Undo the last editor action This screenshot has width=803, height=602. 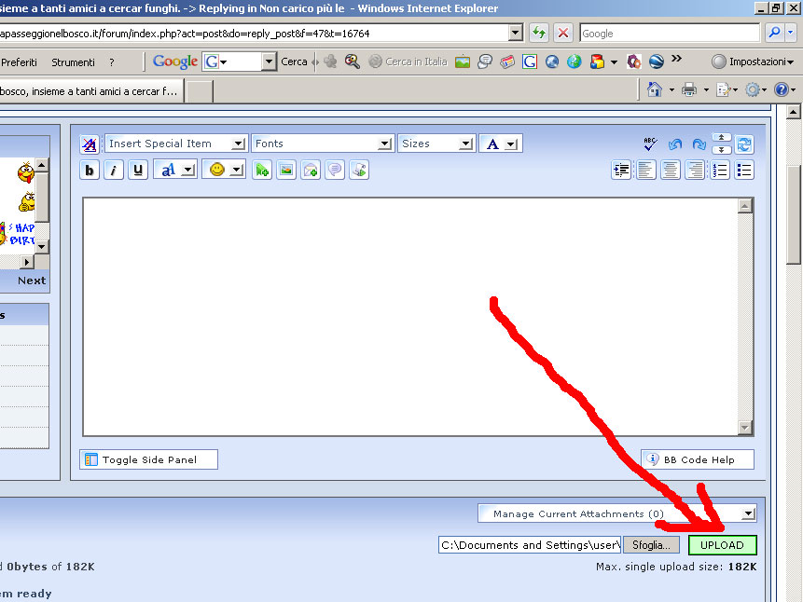pos(674,144)
